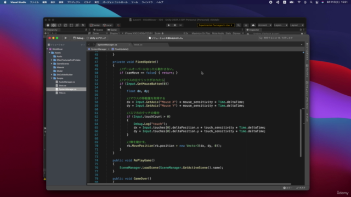Select the Transform tool in Unity toolbar

pyautogui.click(x=77, y=25)
